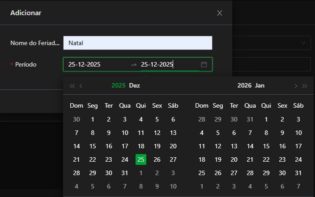Jump to next year with double-right arrow
Viewport: 315px width, 197px height.
click(x=305, y=86)
